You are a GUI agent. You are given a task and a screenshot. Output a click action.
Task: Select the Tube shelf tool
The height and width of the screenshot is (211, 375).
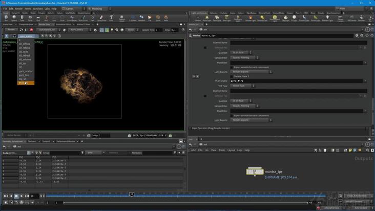coord(22,18)
